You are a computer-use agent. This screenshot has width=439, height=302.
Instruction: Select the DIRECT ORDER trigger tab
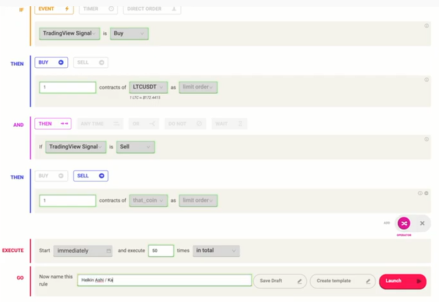[152, 9]
